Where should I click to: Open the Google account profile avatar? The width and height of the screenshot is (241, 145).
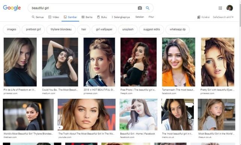pos(230,8)
